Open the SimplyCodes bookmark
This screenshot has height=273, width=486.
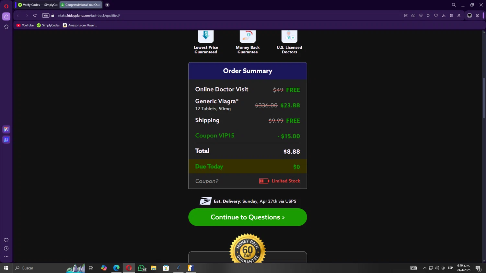(48, 25)
